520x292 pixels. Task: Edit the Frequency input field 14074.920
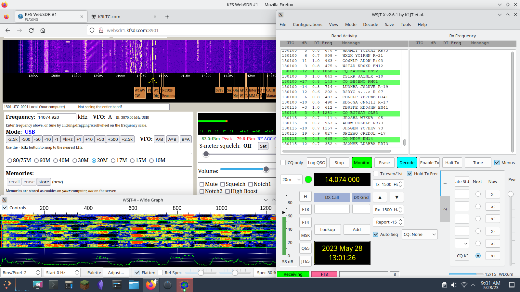[56, 117]
